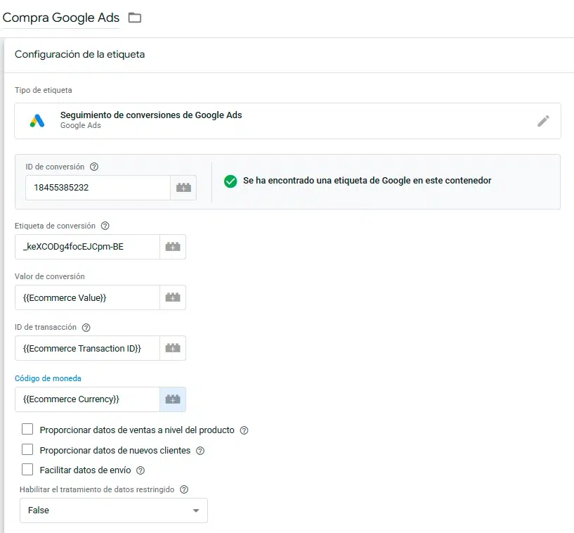Enable Proporcionar datos de nuevos clientes
The image size is (574, 533).
[x=27, y=449]
